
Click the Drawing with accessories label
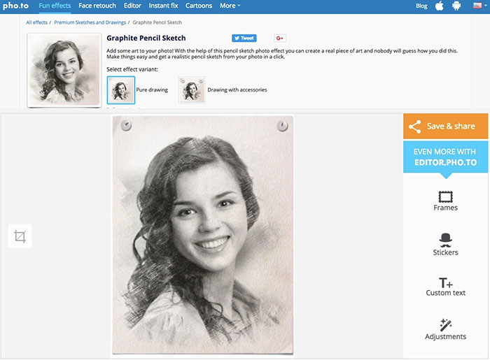pos(237,90)
